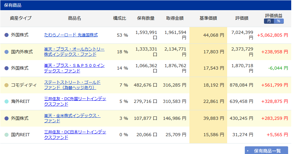
Task: Click the 評価損益 column header label
Action: coord(274,16)
